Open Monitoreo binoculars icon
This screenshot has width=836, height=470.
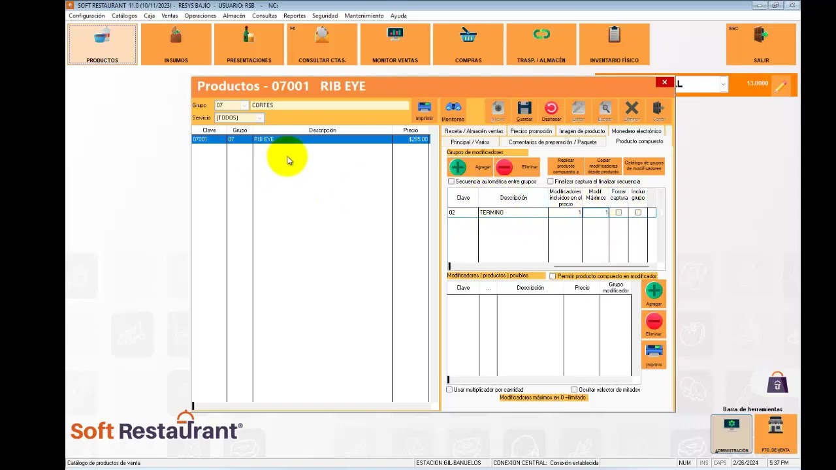(453, 110)
